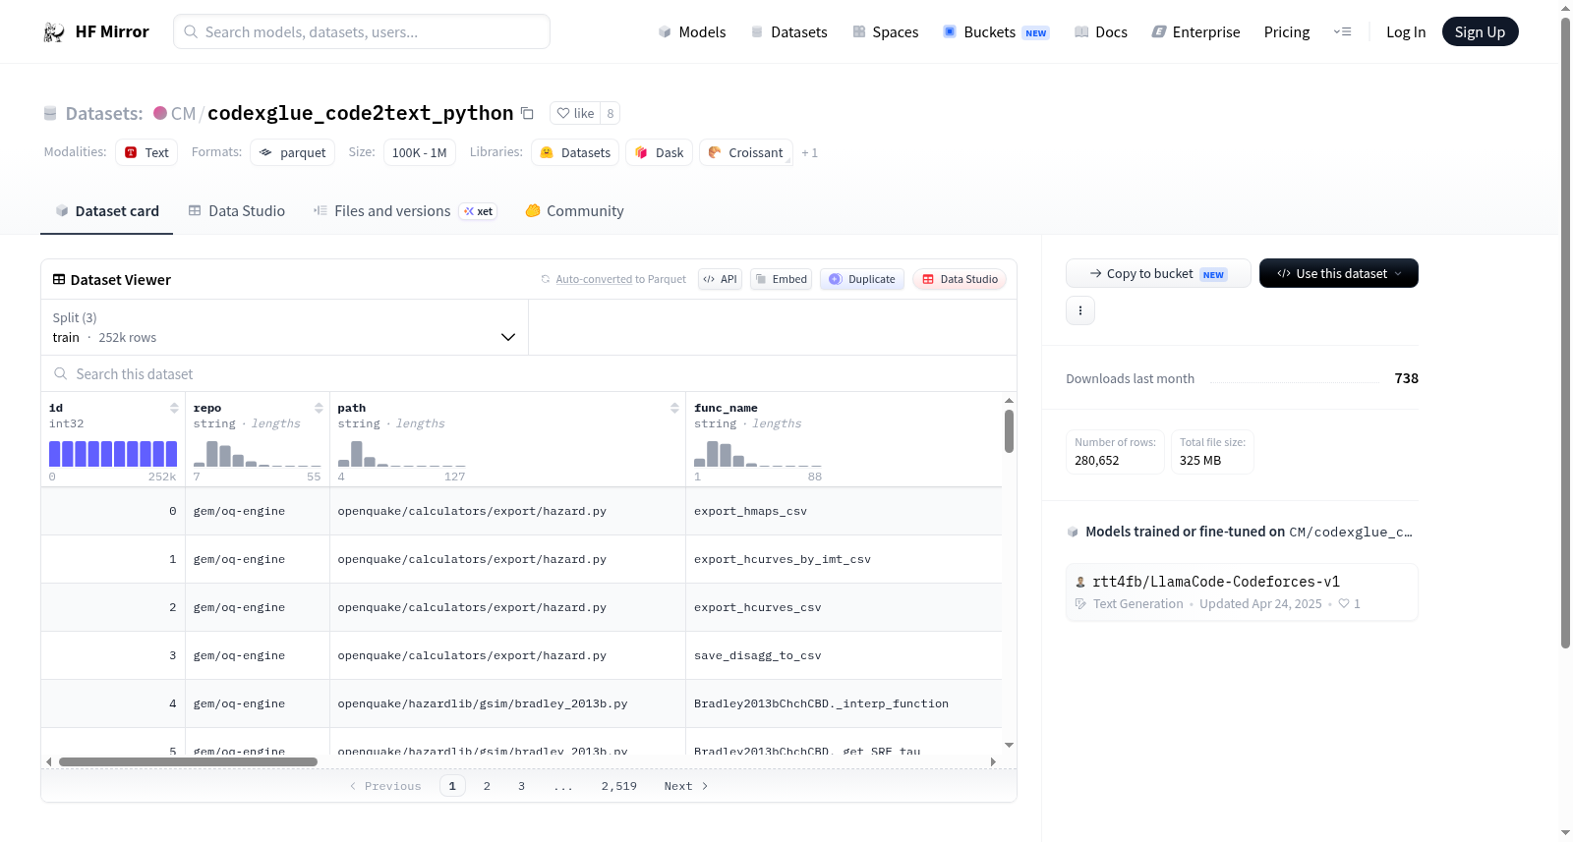
Task: Open Models in top navigation
Action: 692,32
